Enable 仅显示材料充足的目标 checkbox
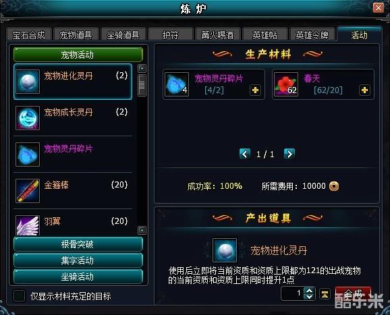This screenshot has width=390, height=315. (x=20, y=296)
